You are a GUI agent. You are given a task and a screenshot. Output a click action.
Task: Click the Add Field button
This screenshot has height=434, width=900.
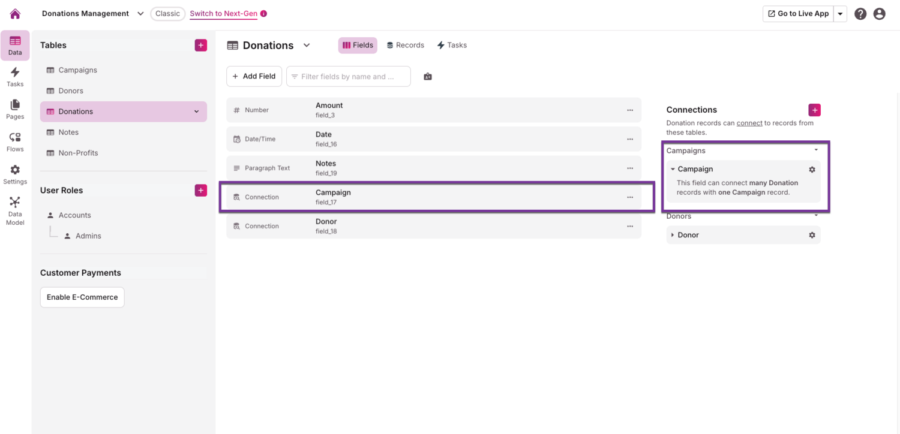point(254,77)
